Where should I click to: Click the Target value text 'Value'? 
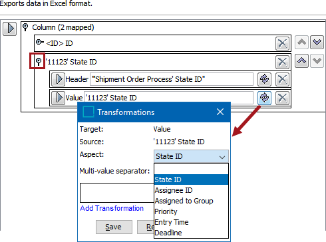[x=162, y=129]
